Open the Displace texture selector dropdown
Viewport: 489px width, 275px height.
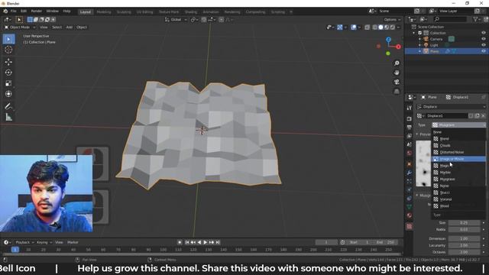[x=421, y=115]
